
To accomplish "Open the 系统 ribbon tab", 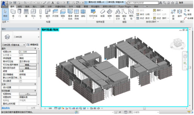I will click(27, 7).
